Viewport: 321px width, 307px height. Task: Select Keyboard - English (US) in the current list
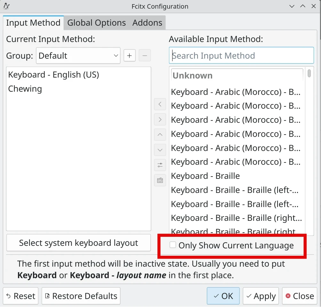[79, 75]
